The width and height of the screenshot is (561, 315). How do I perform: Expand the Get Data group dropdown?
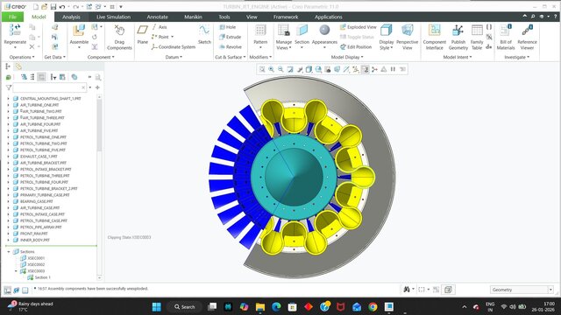[x=54, y=57]
